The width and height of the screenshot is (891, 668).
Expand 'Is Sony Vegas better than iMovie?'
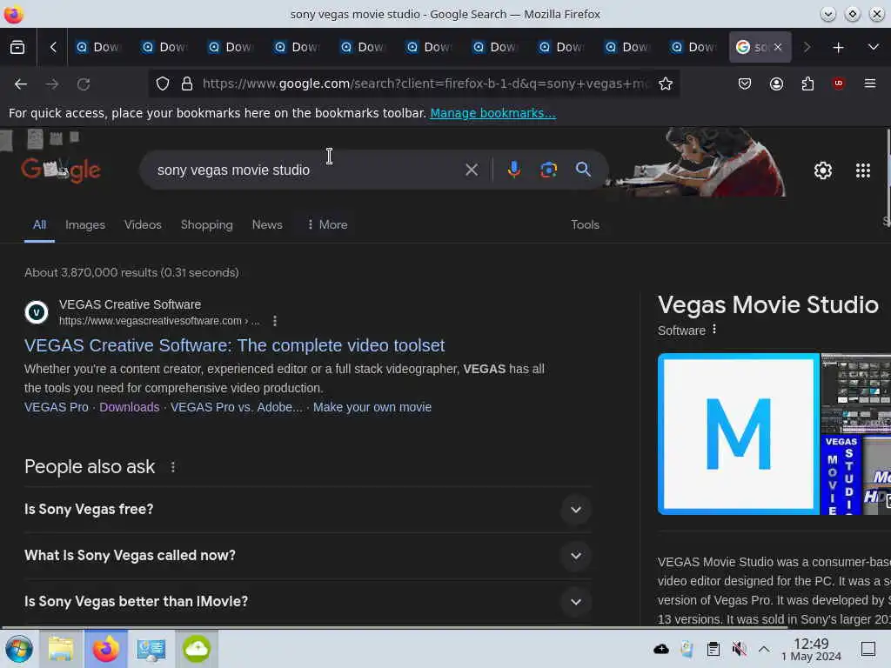(308, 602)
